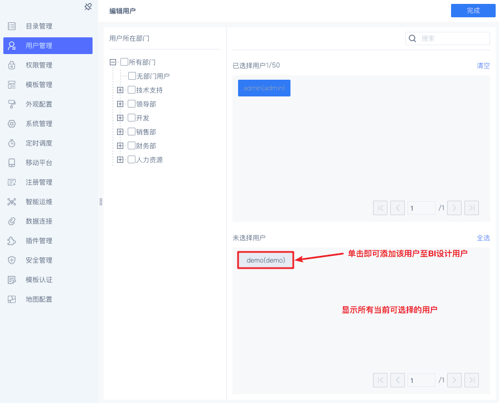The width and height of the screenshot is (499, 403).
Task: Expand the 领导部 department node
Action: [x=120, y=104]
